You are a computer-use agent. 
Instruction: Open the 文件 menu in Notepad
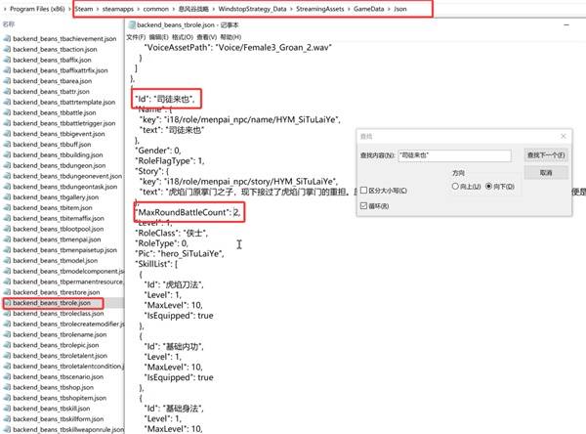pos(136,35)
